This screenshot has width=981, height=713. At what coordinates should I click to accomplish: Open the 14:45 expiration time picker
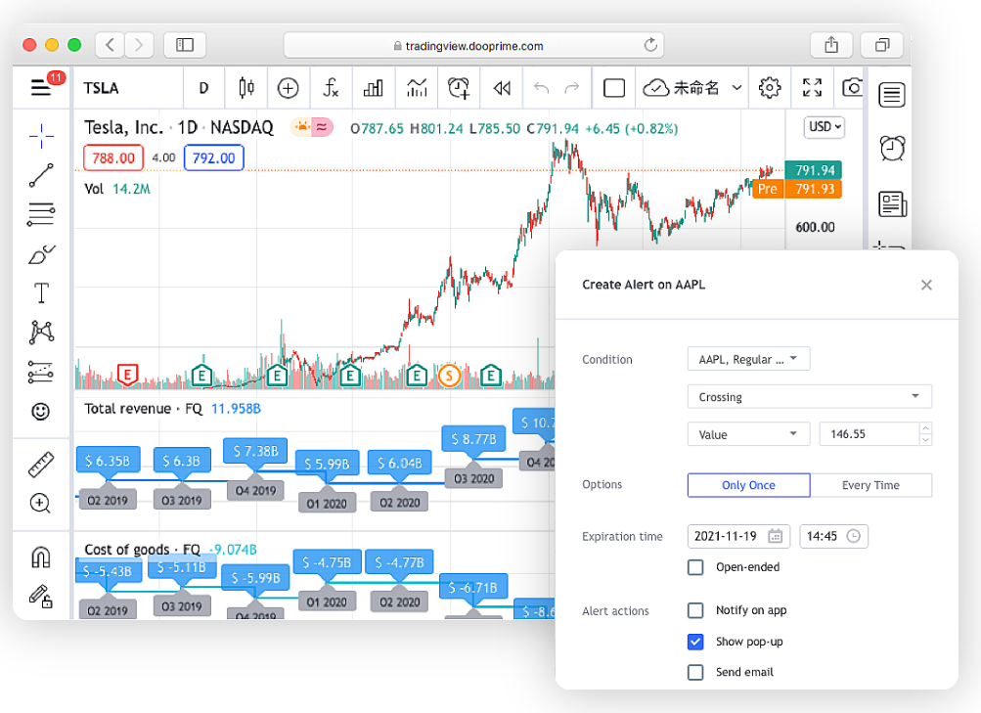833,536
